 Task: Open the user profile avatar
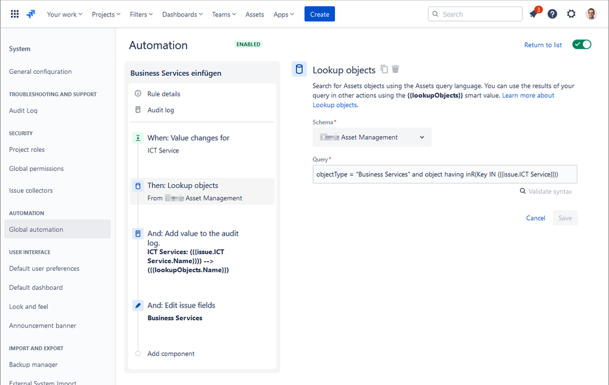coord(591,15)
